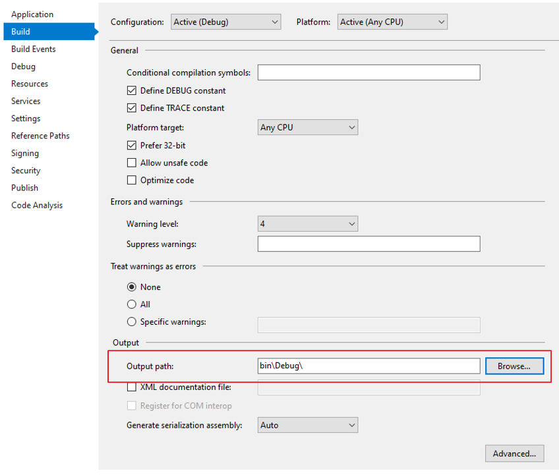Image resolution: width=559 pixels, height=475 pixels.
Task: Switch to the Application tab
Action: click(x=32, y=14)
